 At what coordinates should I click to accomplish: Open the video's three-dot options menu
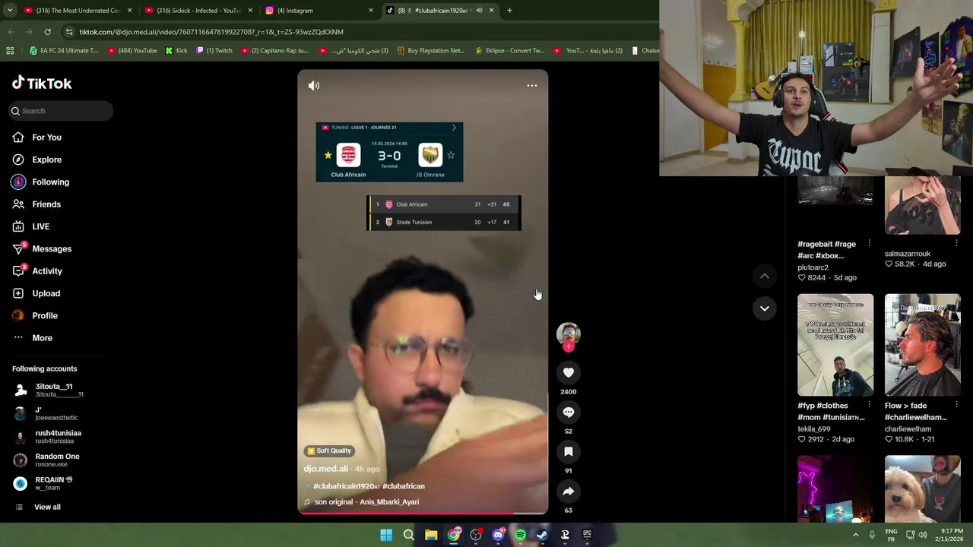tap(532, 86)
